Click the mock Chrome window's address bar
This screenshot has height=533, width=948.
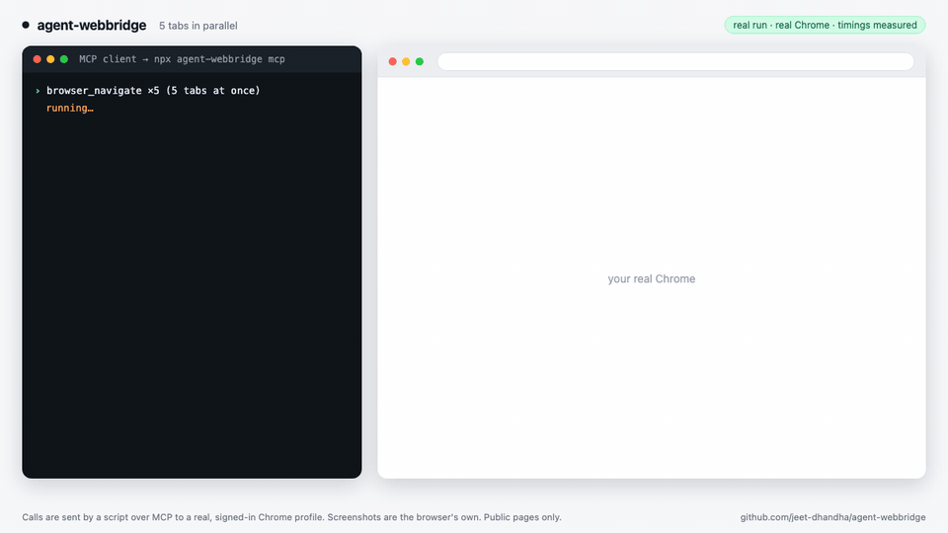tap(675, 61)
